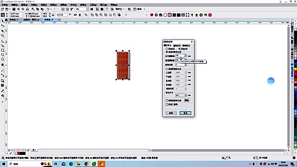
Task: Open the Help menu
Action: [114, 5]
